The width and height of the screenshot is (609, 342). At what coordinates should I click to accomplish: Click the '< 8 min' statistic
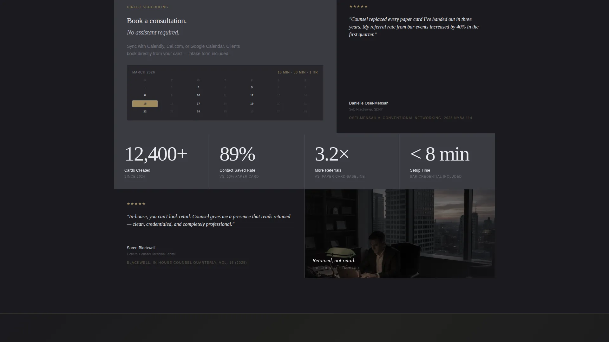(440, 154)
